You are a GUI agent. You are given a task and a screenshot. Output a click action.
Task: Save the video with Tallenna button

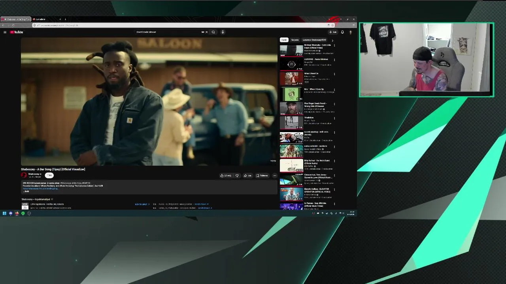coord(262,176)
